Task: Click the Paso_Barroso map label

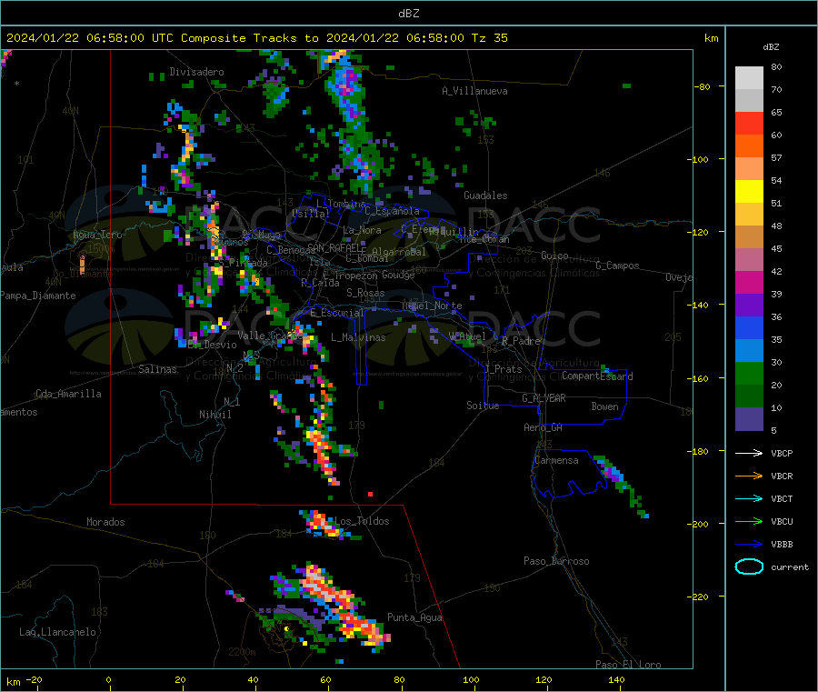Action: [x=556, y=561]
